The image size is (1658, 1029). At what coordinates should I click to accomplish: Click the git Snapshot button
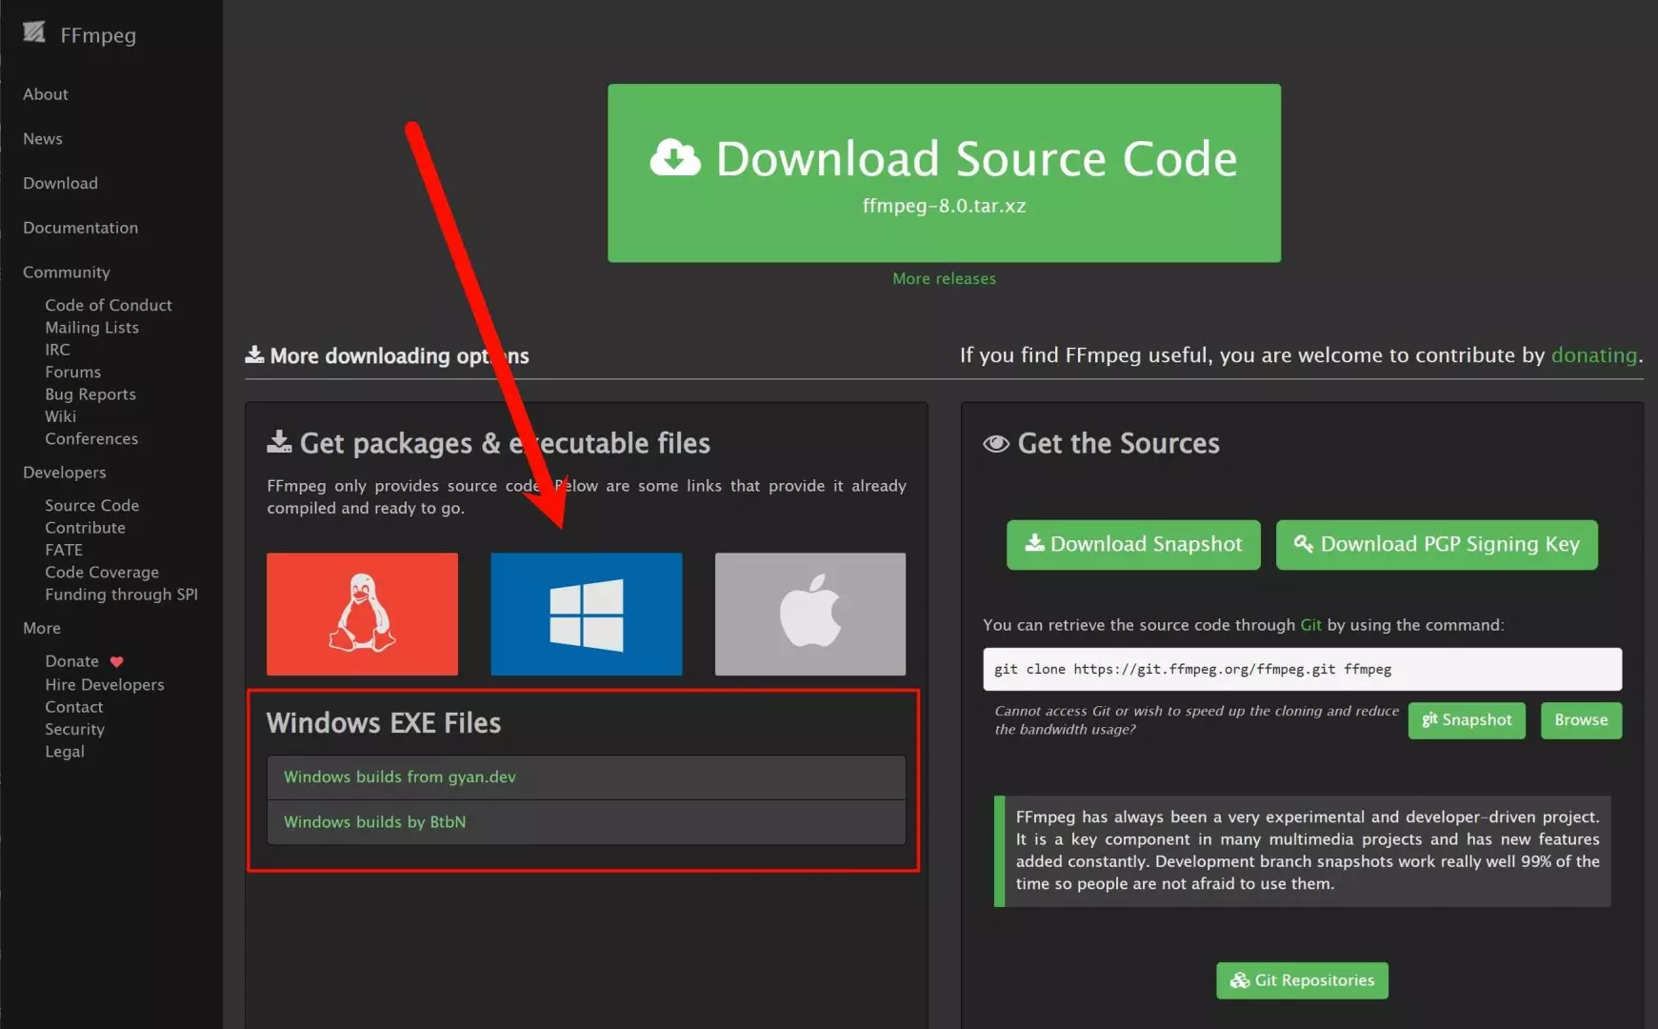1467,720
